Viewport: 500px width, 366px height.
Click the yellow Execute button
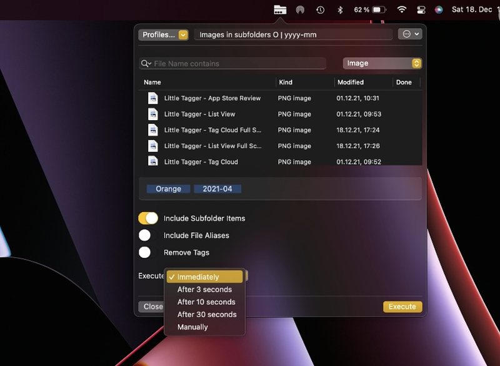pos(402,307)
